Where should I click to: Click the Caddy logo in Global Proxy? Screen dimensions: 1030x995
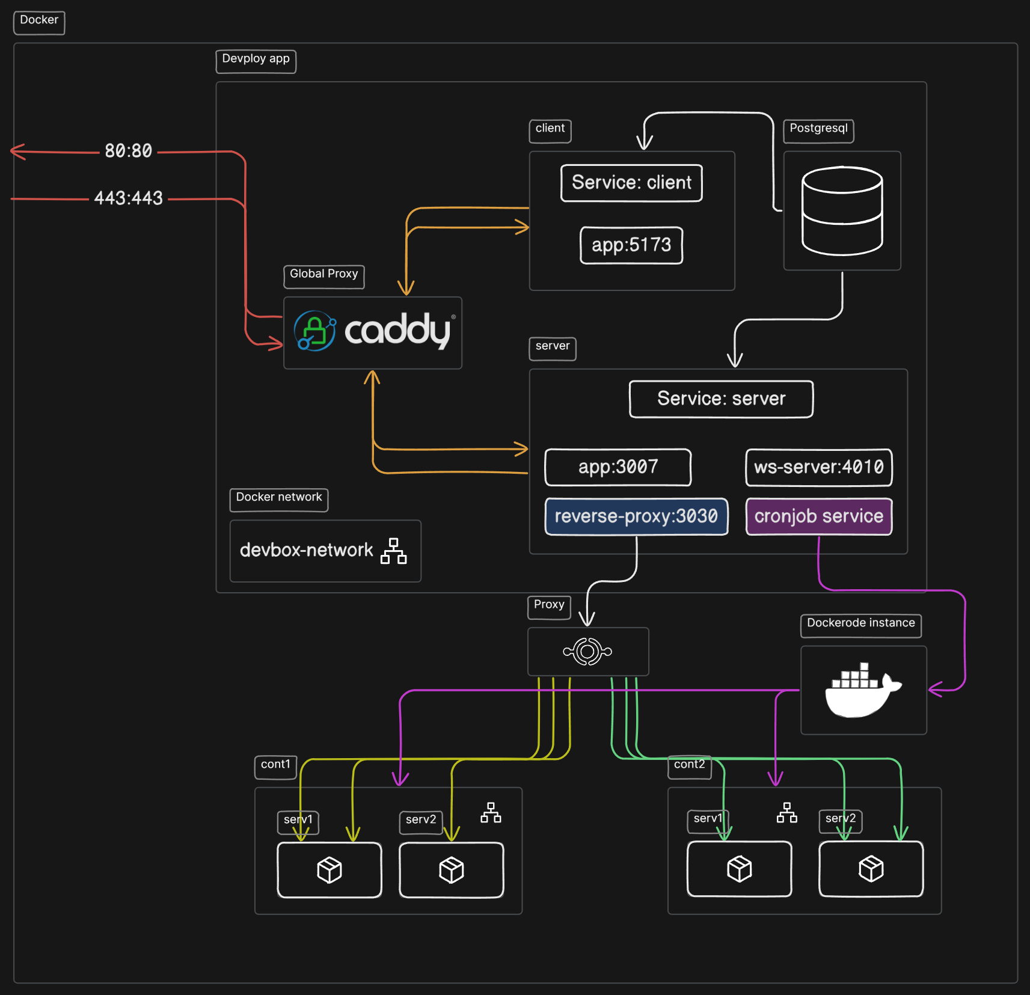tap(373, 331)
